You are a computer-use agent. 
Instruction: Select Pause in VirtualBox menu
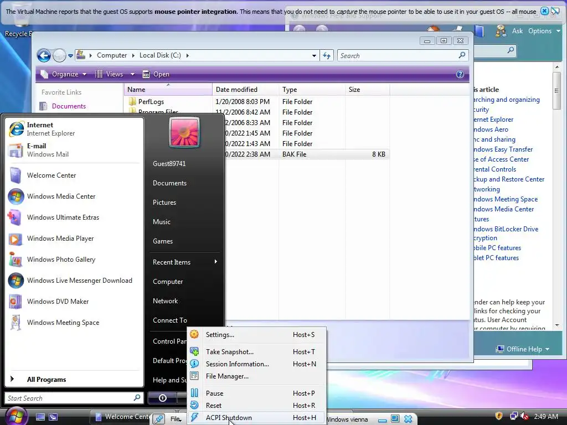tap(257, 393)
